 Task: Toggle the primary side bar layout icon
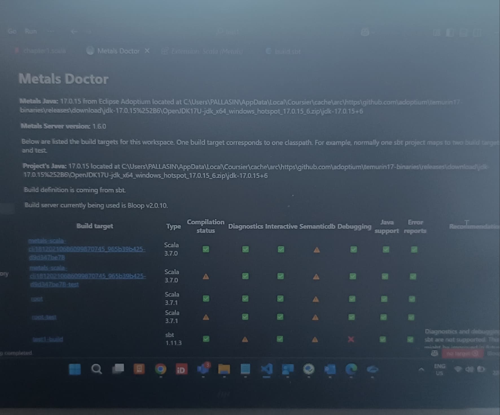[450, 33]
